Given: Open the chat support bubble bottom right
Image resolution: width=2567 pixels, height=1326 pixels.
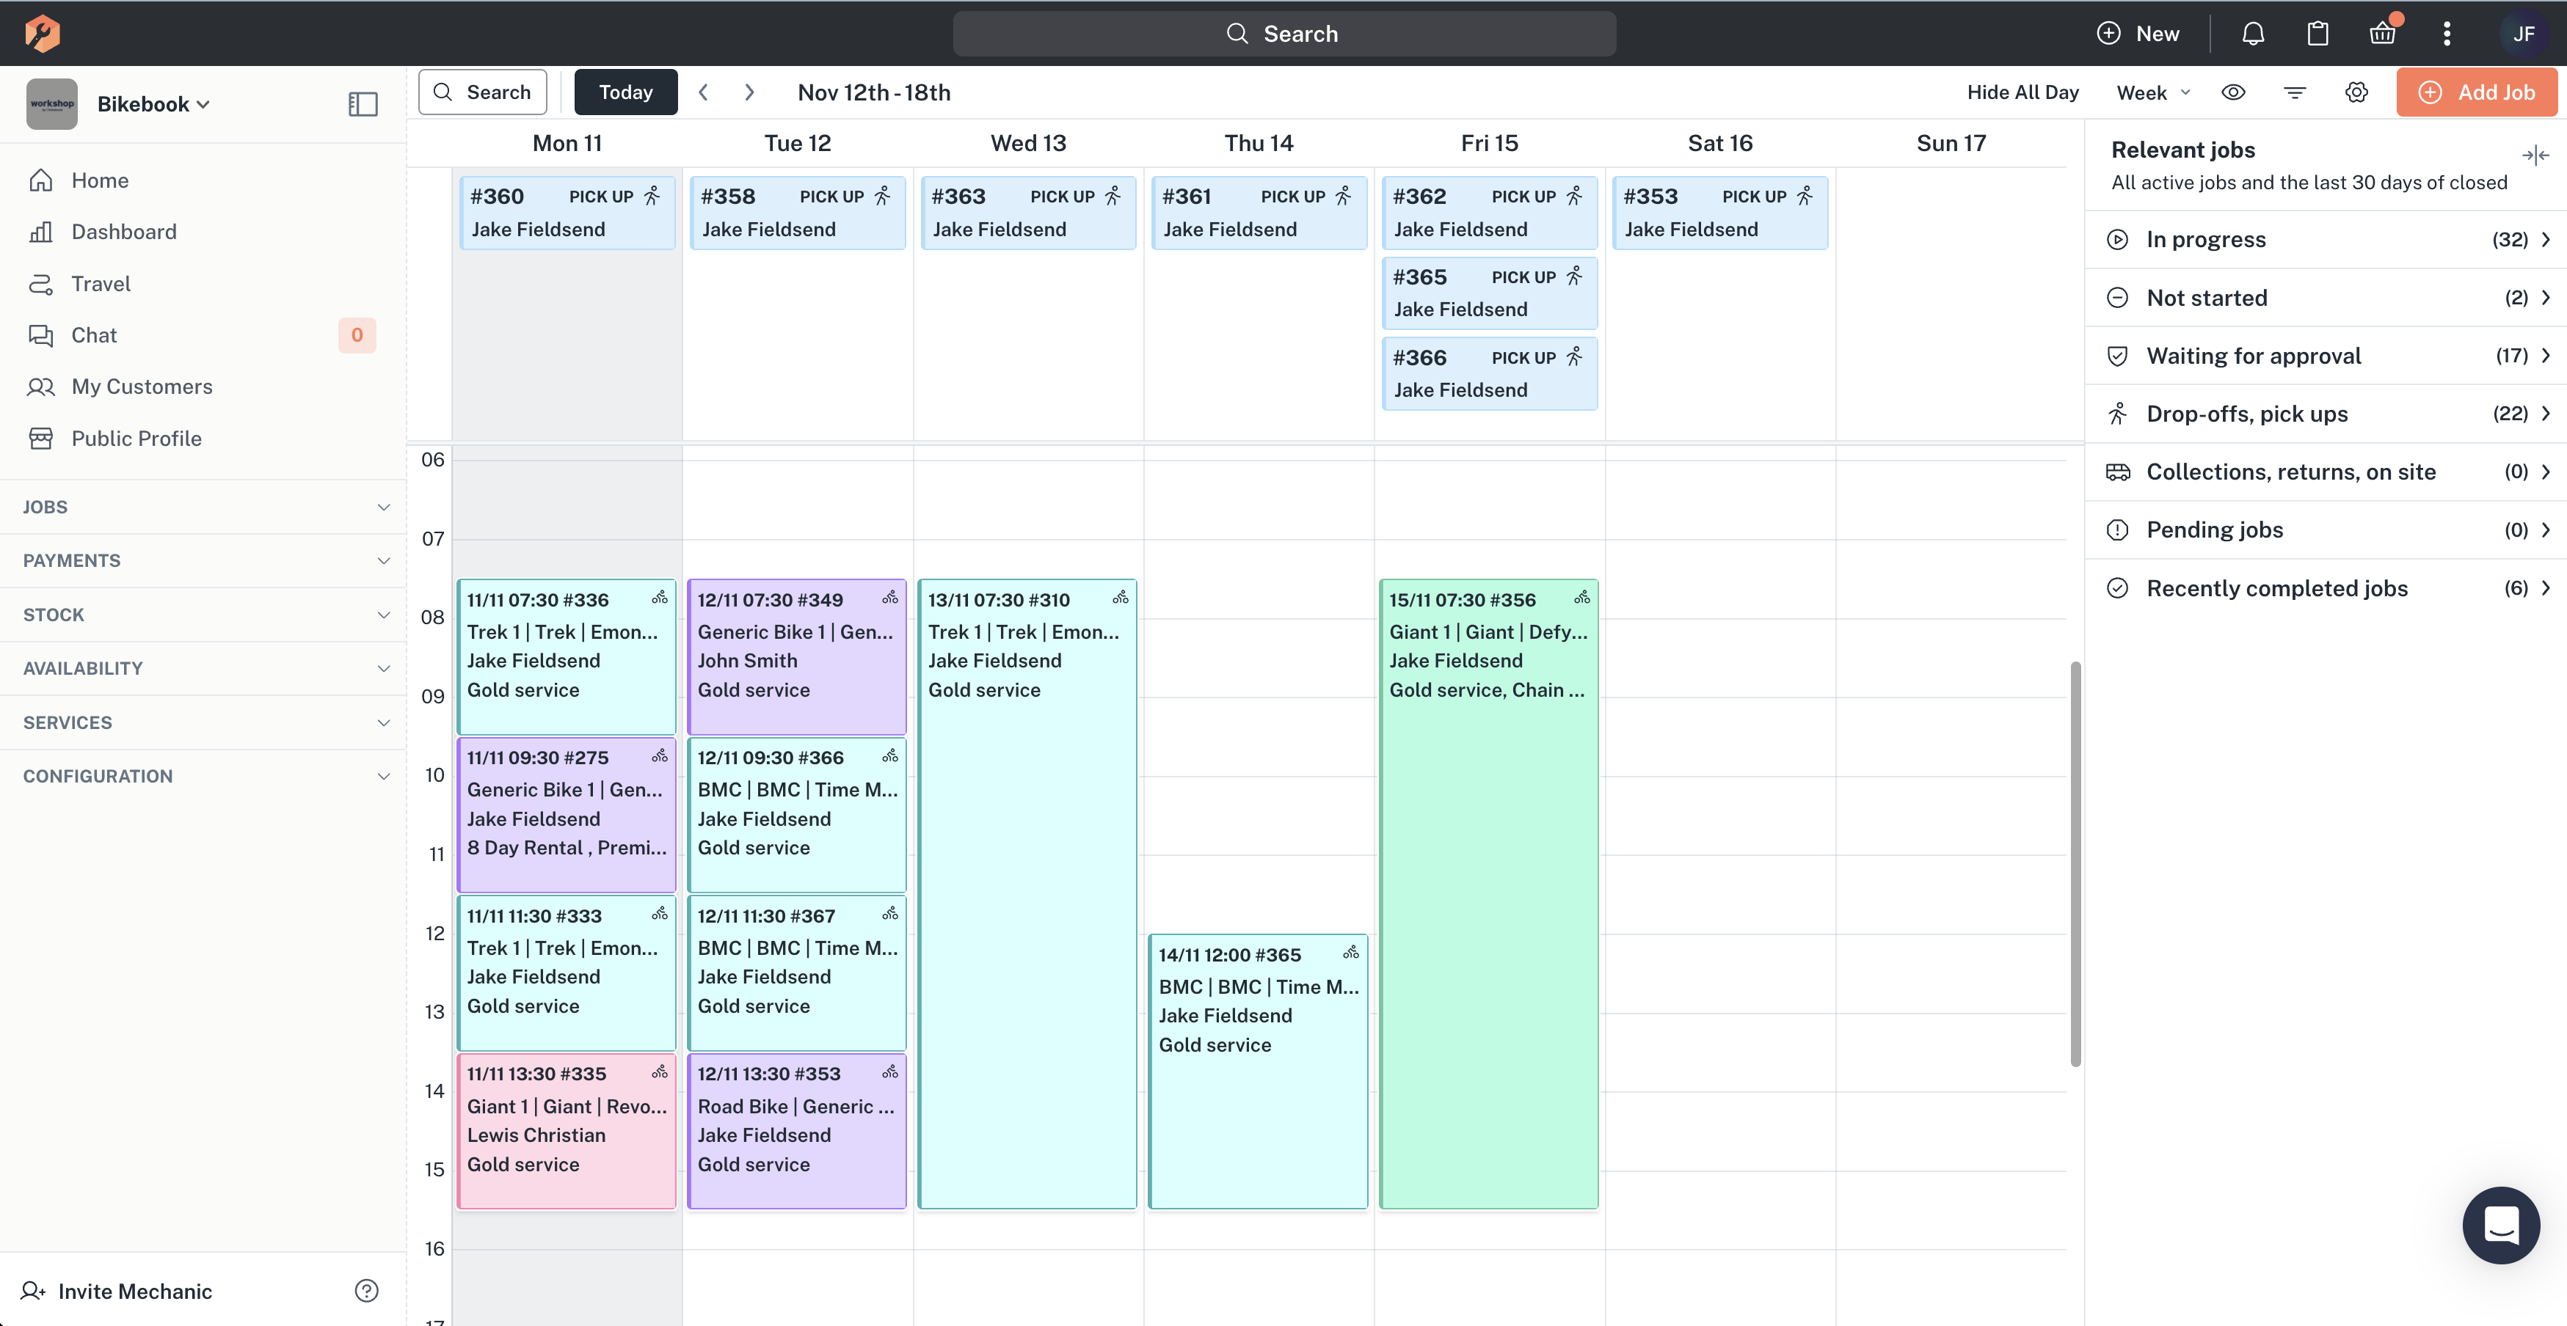Looking at the screenshot, I should (x=2501, y=1226).
